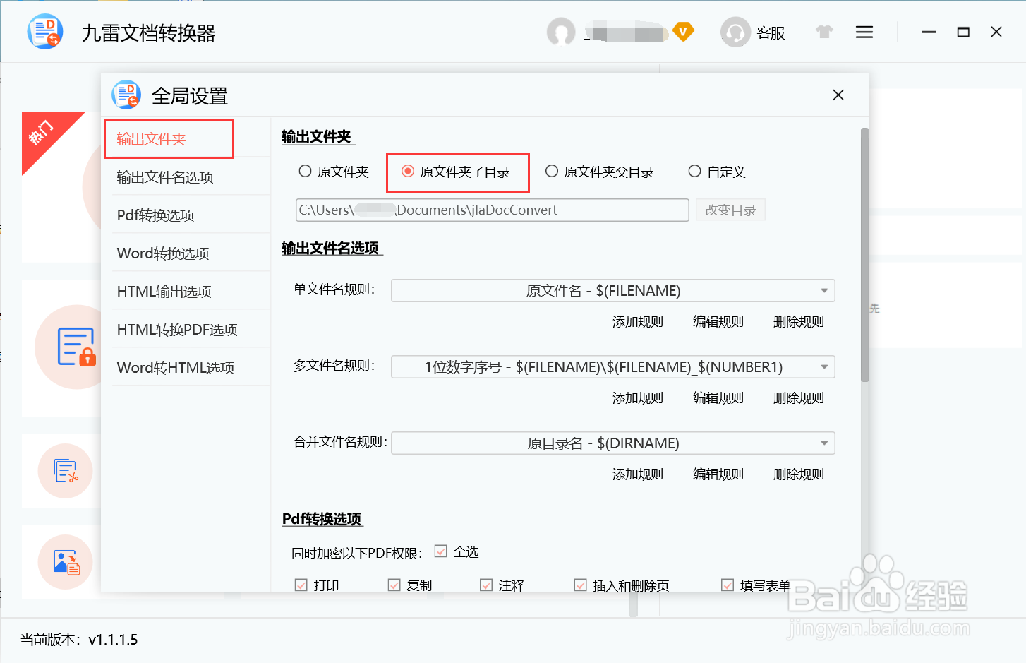Viewport: 1026px width, 663px height.
Task: Select 原文件夹子目录 radio option
Action: coord(407,171)
